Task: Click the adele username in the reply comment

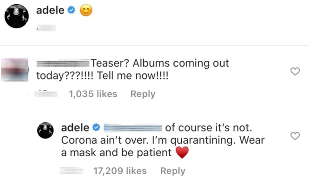Action: pyautogui.click(x=75, y=128)
